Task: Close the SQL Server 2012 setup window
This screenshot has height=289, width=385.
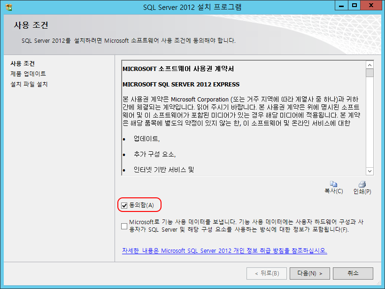Action: pyautogui.click(x=371, y=6)
